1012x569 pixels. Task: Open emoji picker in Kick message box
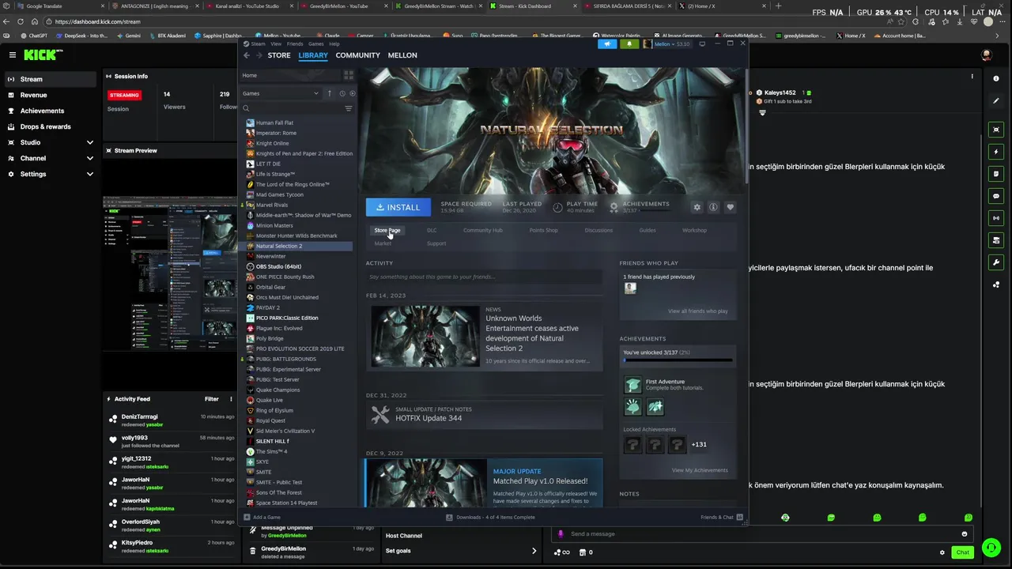pos(964,533)
